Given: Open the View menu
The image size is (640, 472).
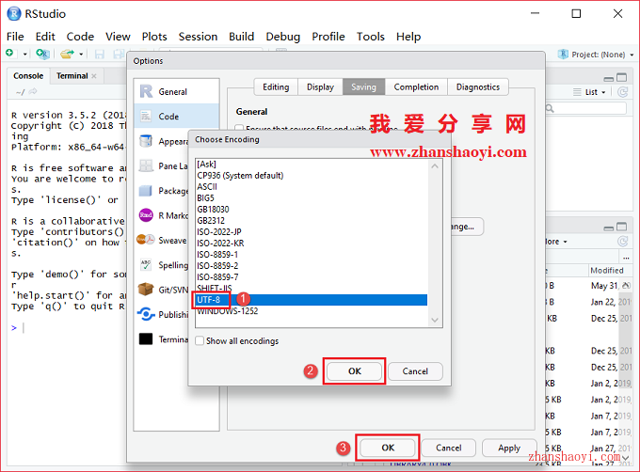Looking at the screenshot, I should tap(118, 37).
